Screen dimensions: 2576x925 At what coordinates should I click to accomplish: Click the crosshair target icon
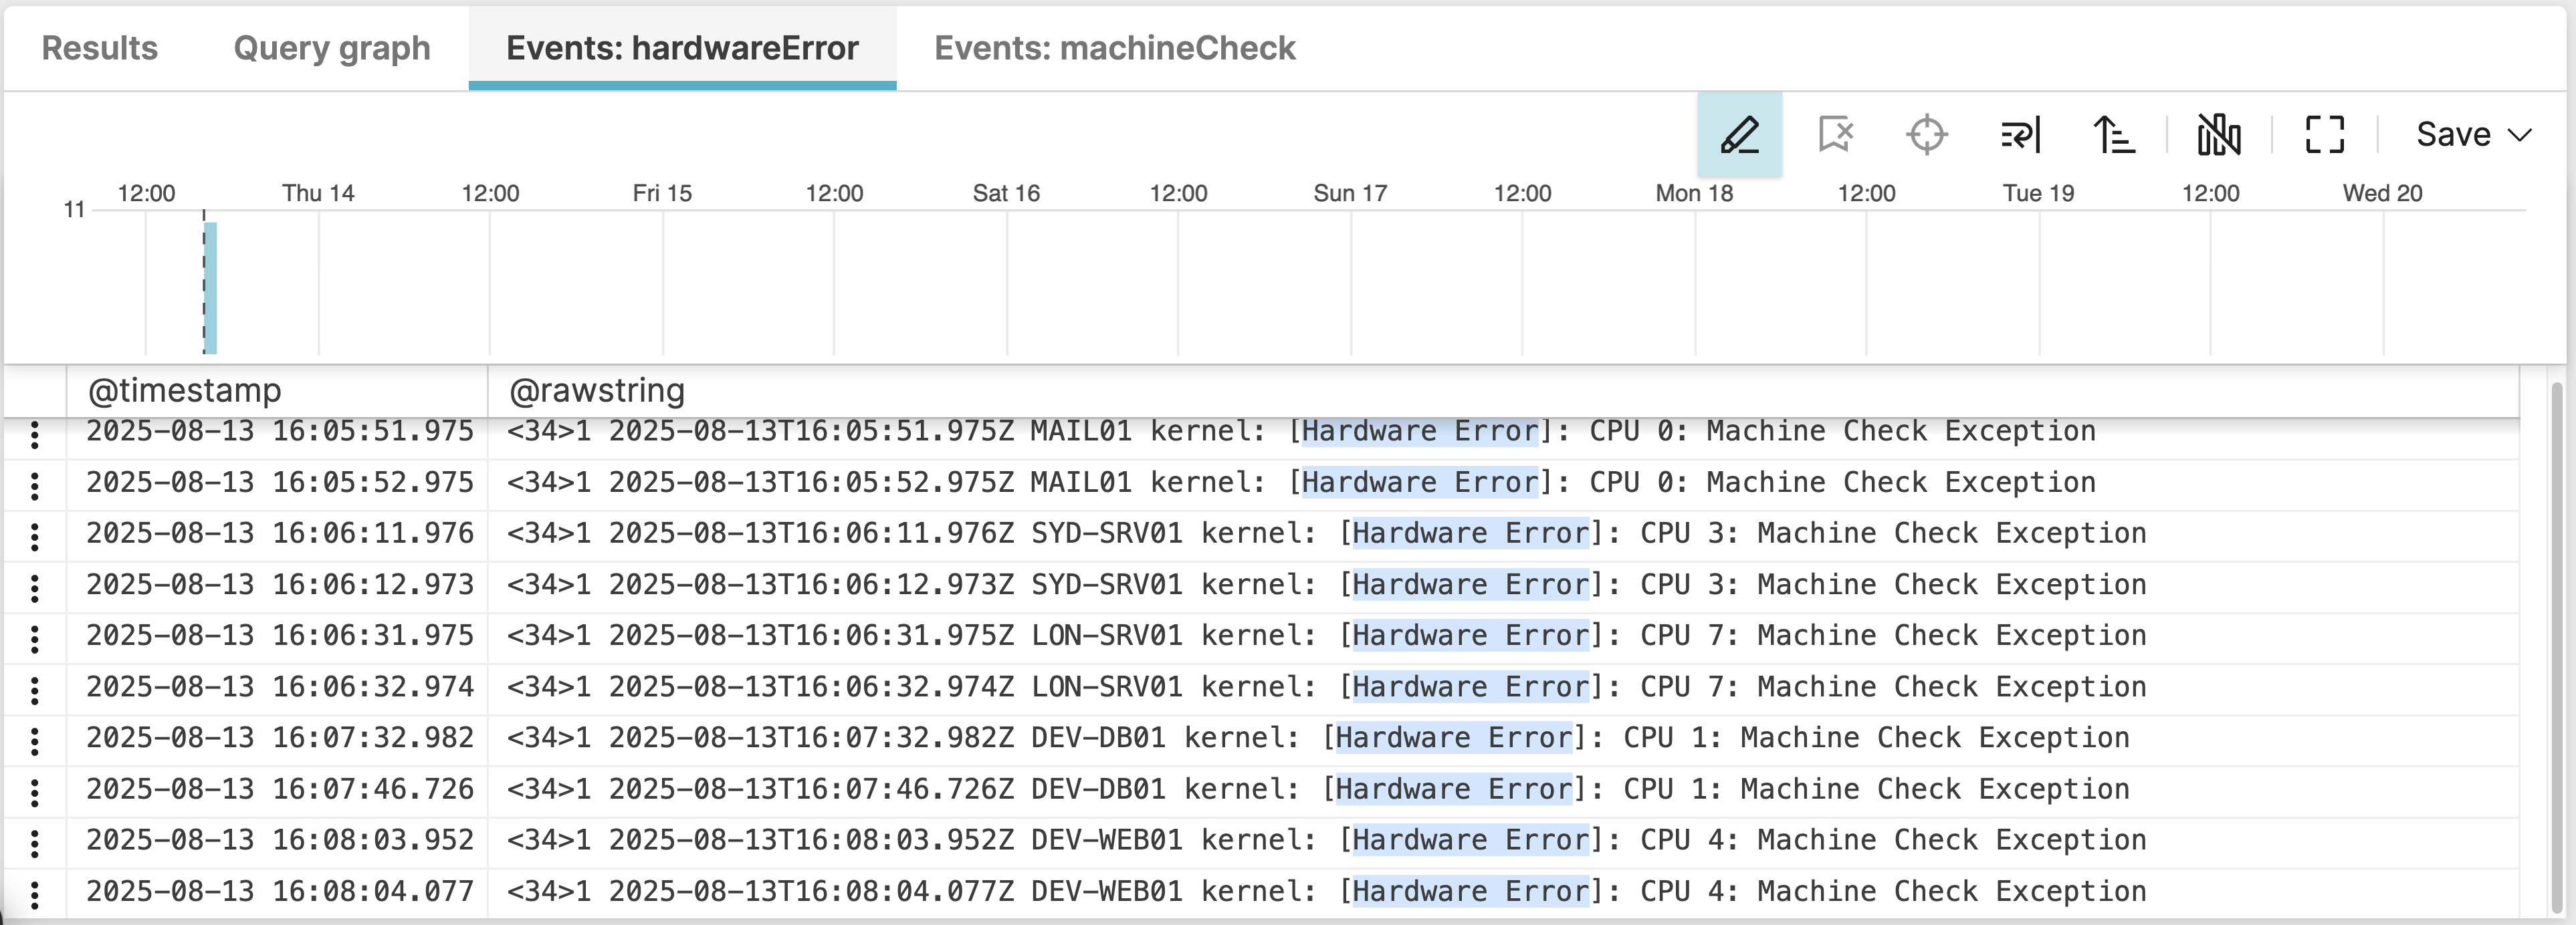(x=1926, y=135)
